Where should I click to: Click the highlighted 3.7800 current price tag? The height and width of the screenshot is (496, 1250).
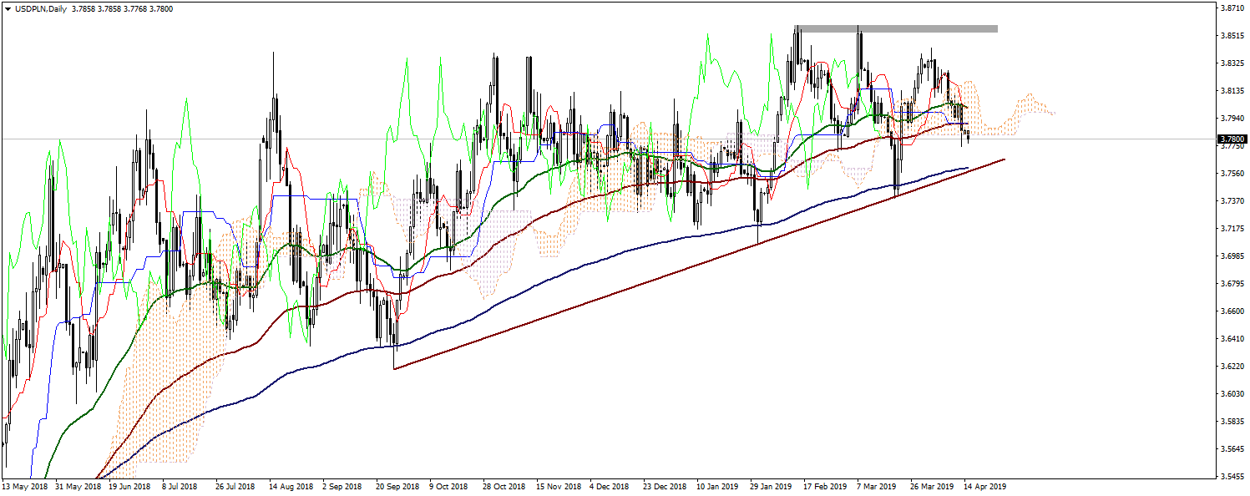tap(1232, 139)
